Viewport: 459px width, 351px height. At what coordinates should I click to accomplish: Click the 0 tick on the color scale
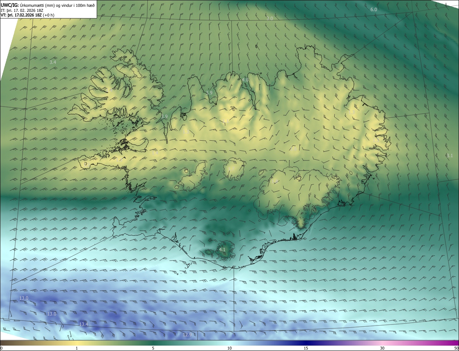point(1,348)
